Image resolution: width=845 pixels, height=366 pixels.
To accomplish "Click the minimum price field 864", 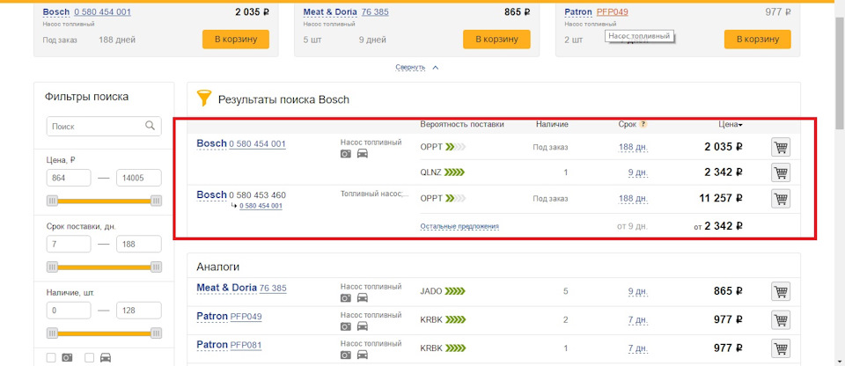I will click(69, 178).
